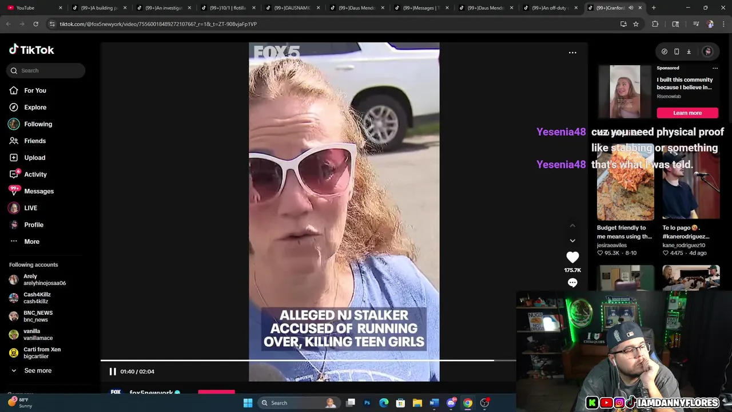Open the kane_rodriguez10 creator link
The width and height of the screenshot is (732, 412).
click(x=683, y=245)
